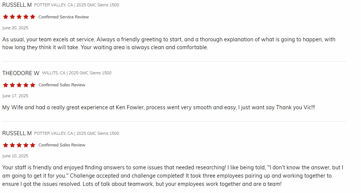The height and width of the screenshot is (193, 361).
Task: Click RUSSELL M name above Confirmed Service Review
Action: pos(17,5)
